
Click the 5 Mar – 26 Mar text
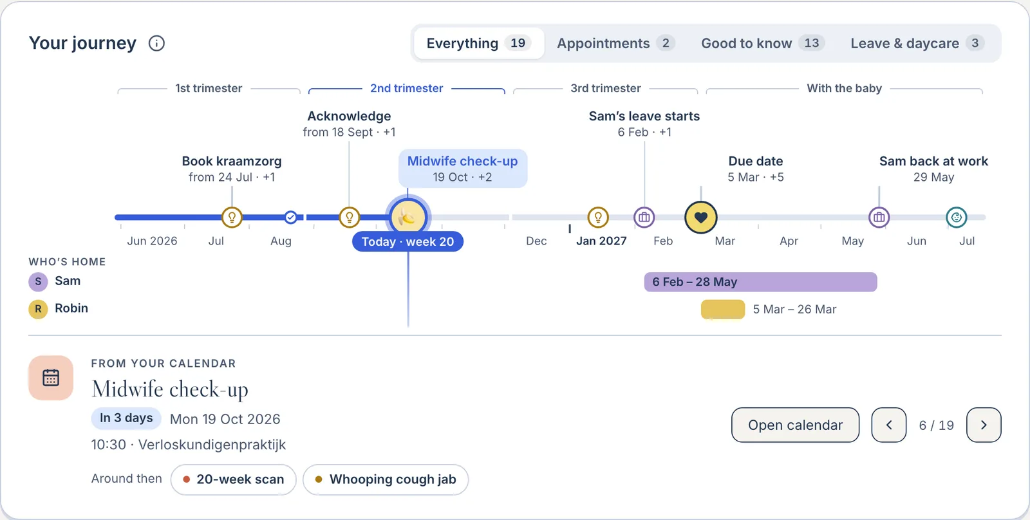coord(794,310)
